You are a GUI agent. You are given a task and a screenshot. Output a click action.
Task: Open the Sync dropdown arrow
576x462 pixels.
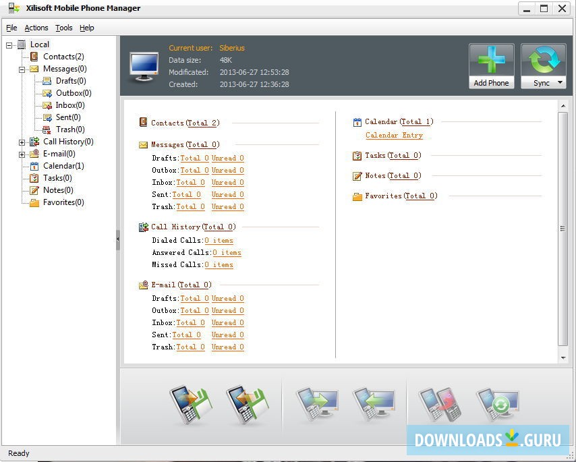[x=560, y=83]
